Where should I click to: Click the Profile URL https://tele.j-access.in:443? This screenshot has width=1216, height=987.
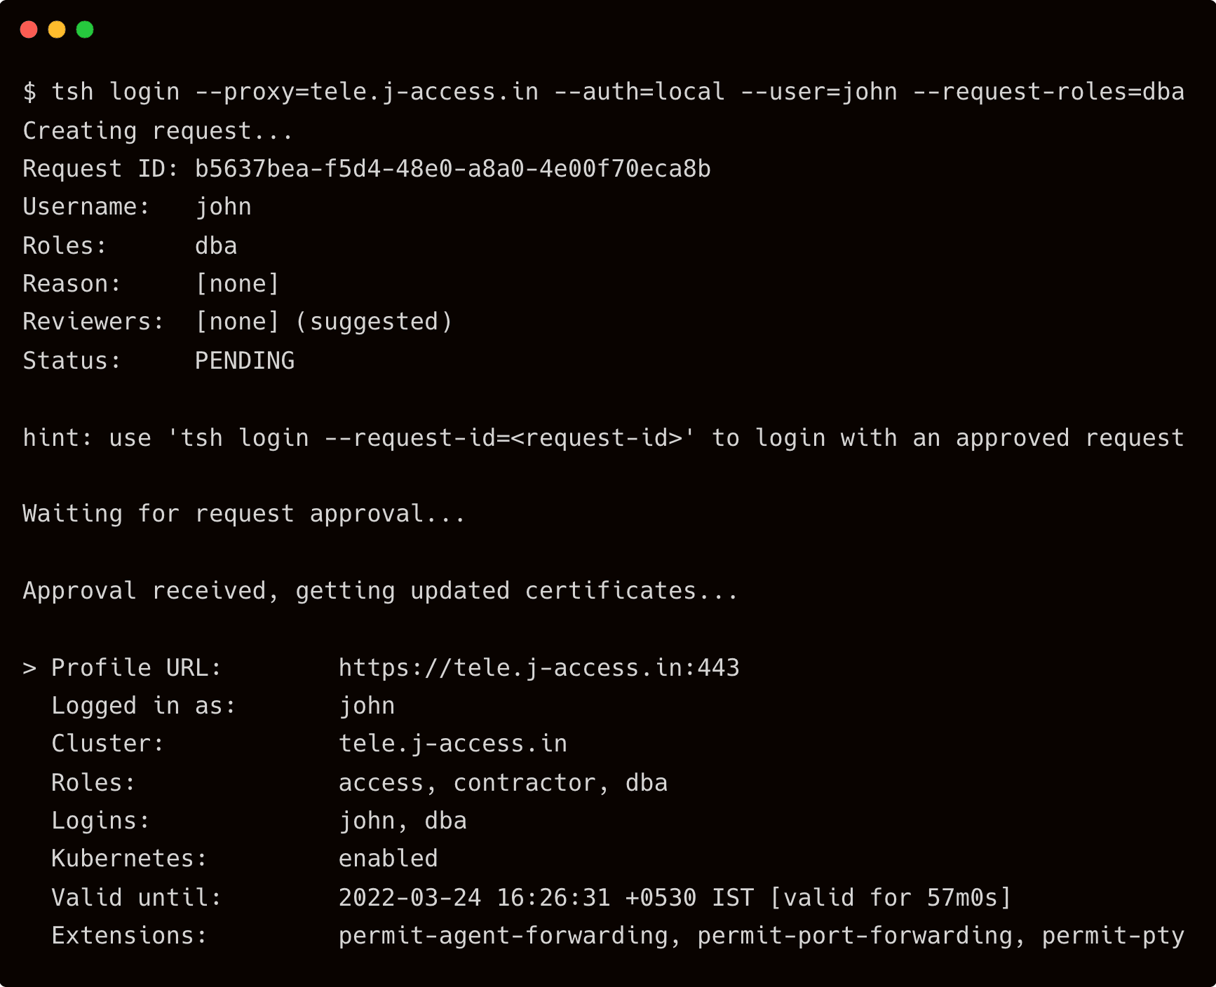pyautogui.click(x=539, y=667)
